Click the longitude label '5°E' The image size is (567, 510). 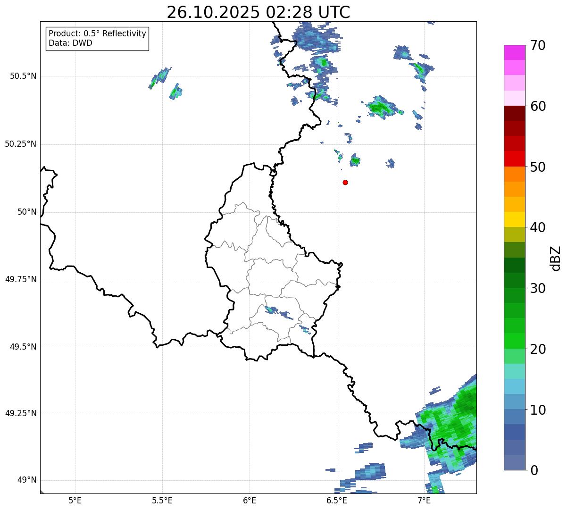click(75, 500)
